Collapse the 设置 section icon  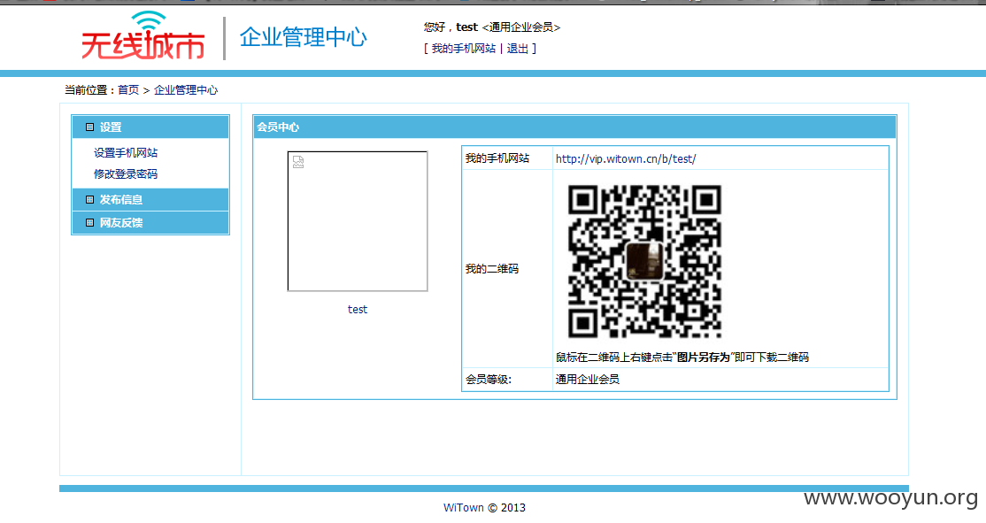point(90,127)
